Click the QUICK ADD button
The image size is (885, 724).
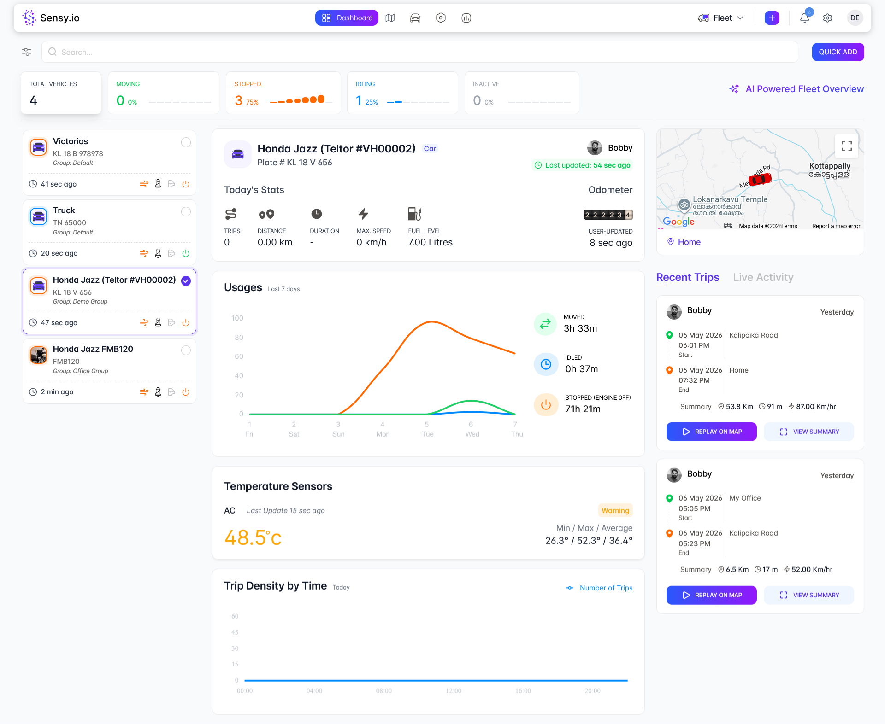(x=838, y=52)
